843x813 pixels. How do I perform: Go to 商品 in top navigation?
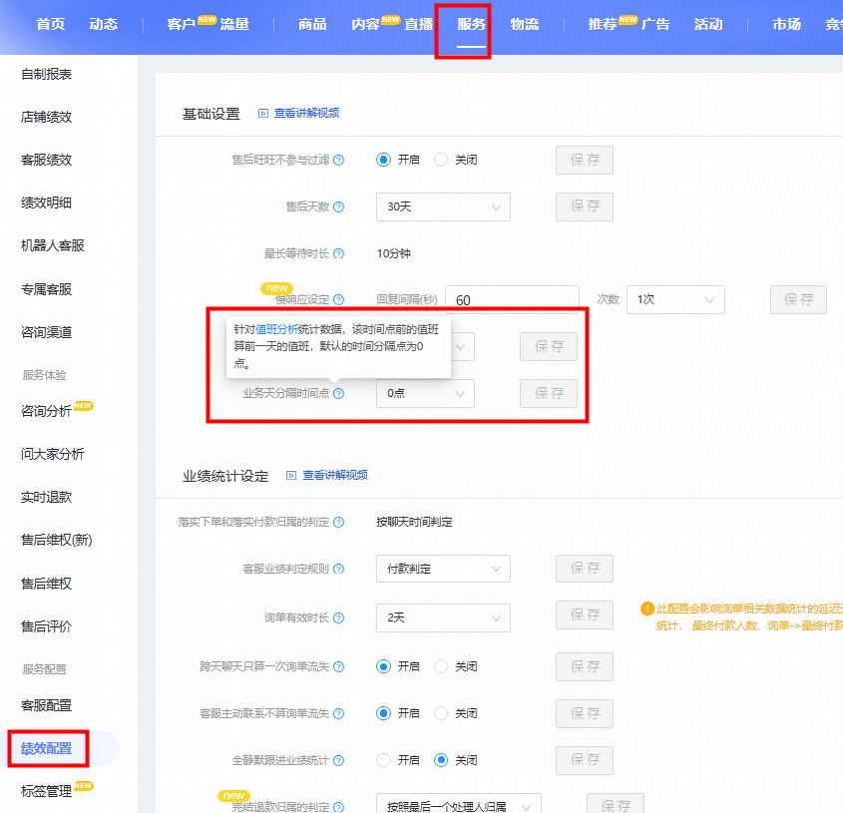(x=312, y=25)
